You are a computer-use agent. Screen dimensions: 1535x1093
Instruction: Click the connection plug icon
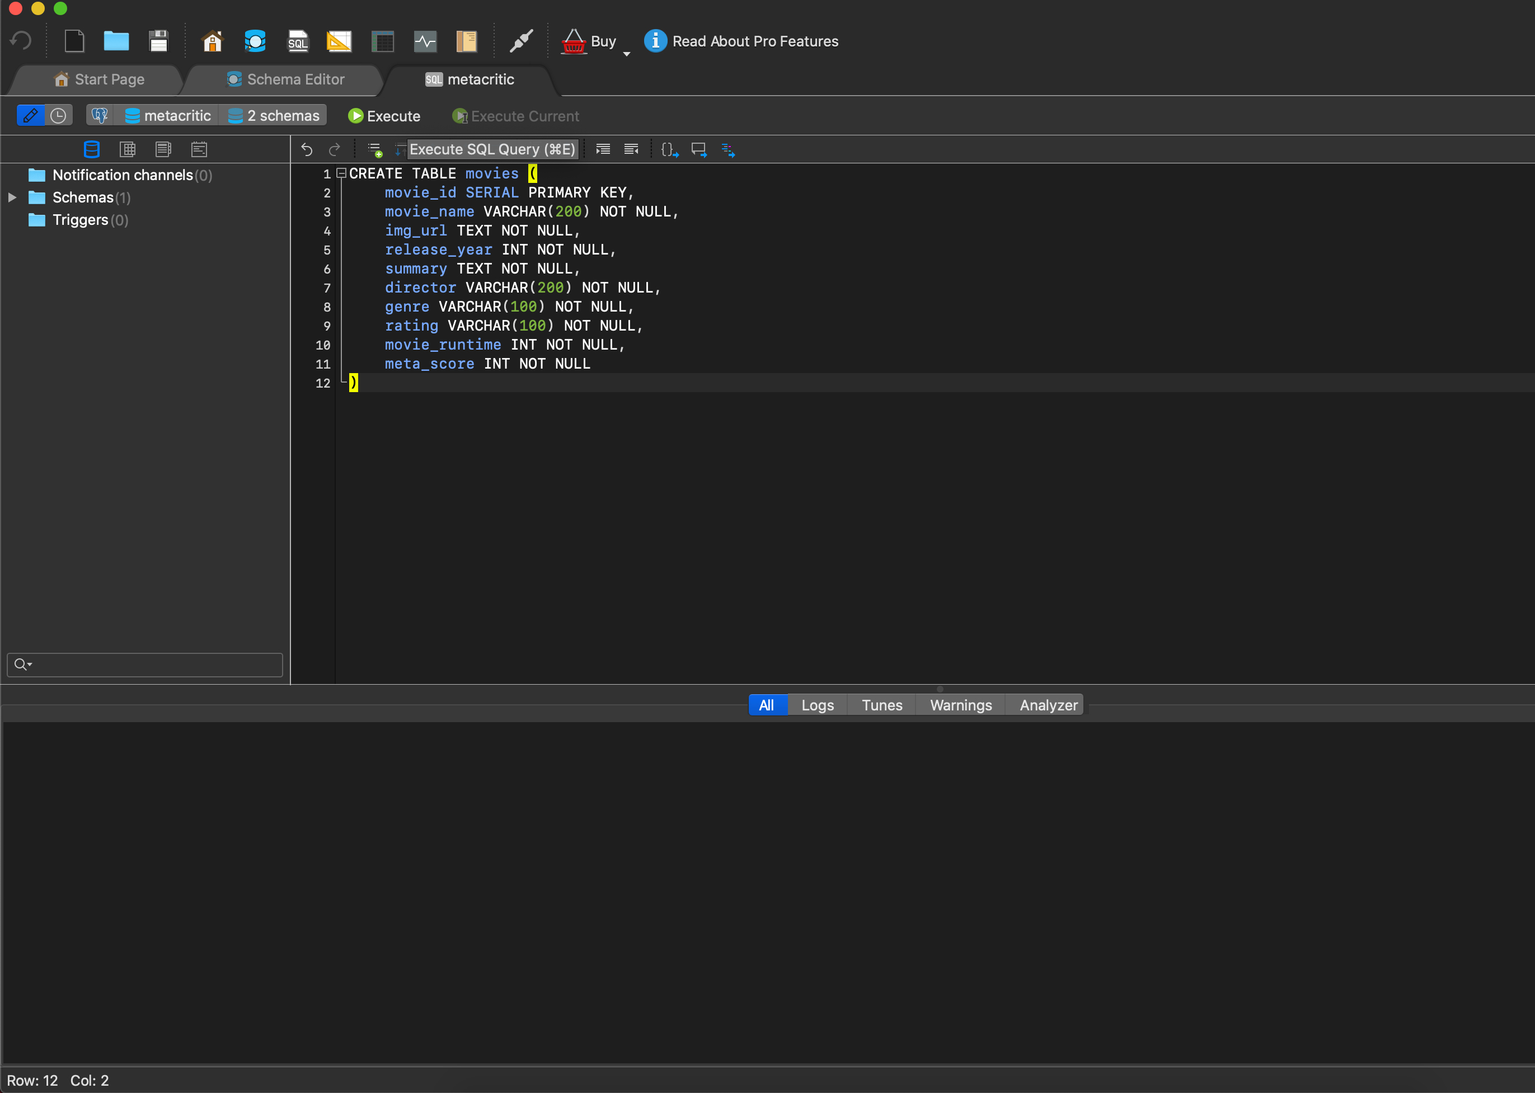521,41
